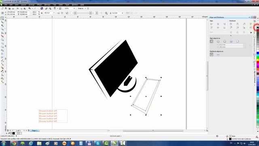Toggle the lock ratio padlock
Image resolution: width=259 pixels, height=146 pixels.
click(x=42, y=13)
